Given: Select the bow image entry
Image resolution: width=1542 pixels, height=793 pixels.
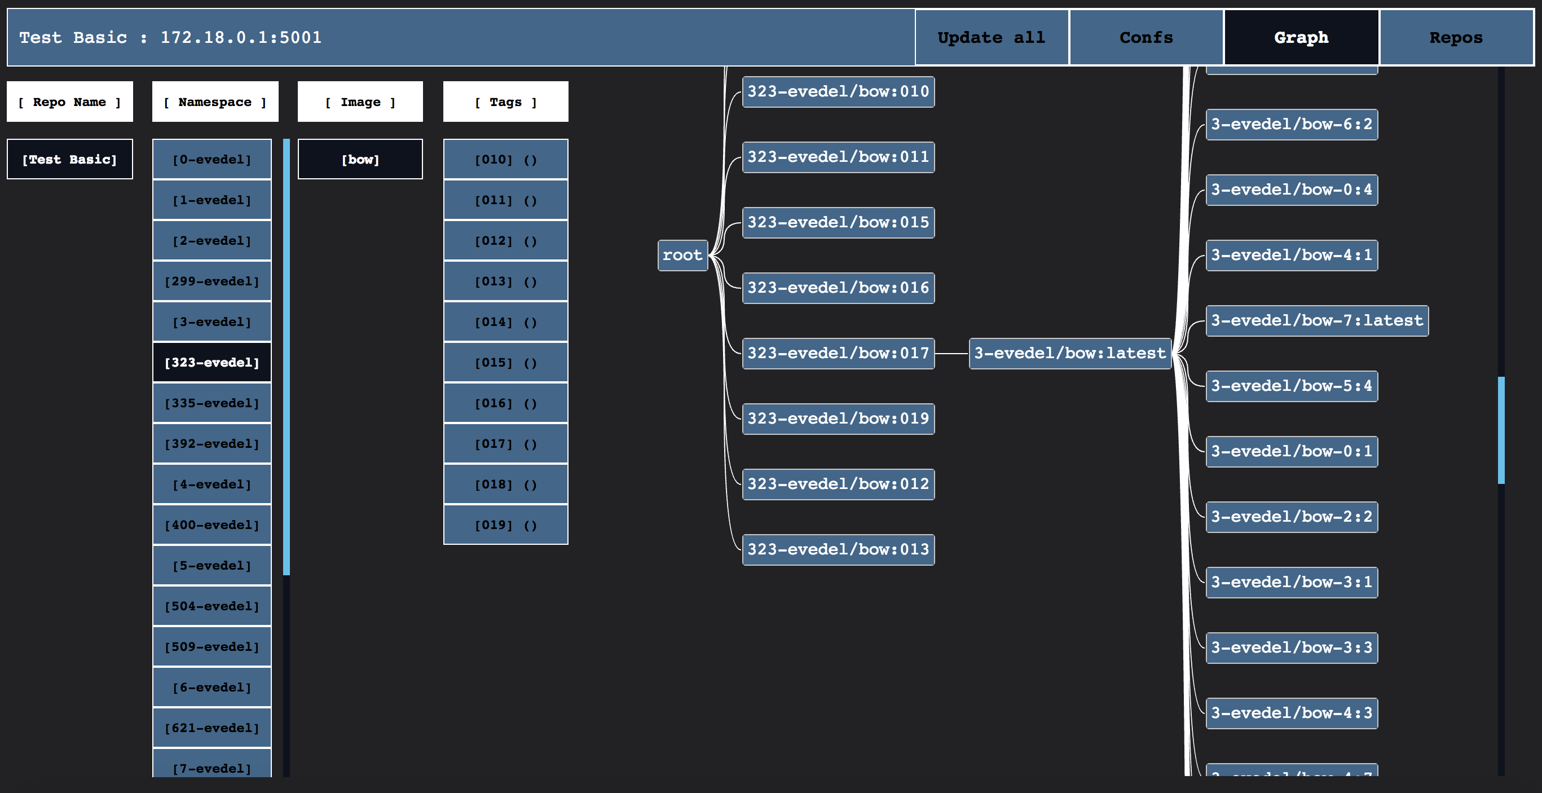Looking at the screenshot, I should pyautogui.click(x=360, y=159).
